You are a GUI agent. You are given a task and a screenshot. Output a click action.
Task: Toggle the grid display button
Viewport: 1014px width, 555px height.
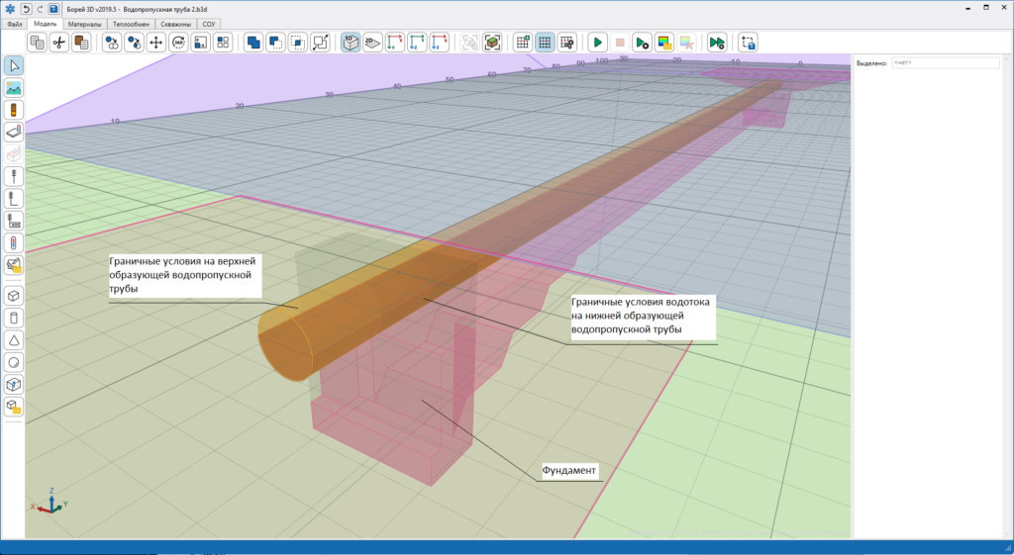545,43
